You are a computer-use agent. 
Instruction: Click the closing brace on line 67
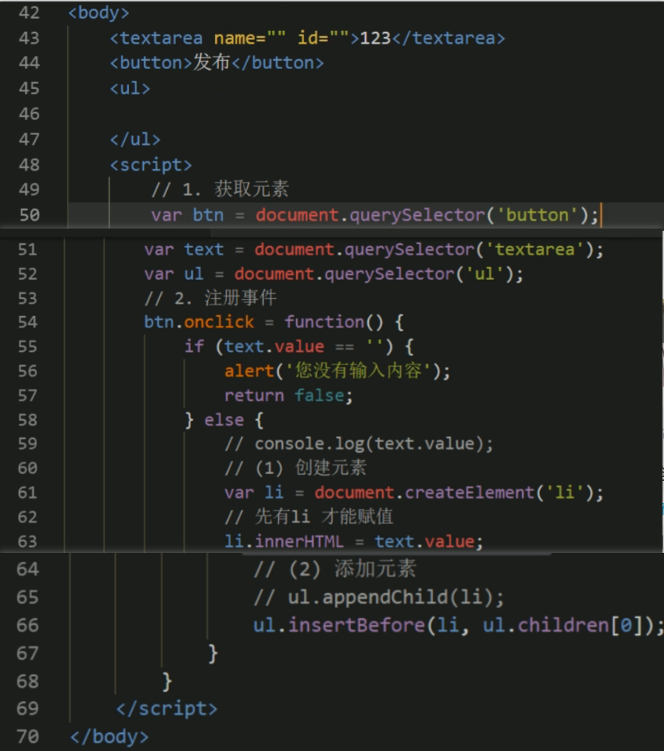click(x=213, y=654)
